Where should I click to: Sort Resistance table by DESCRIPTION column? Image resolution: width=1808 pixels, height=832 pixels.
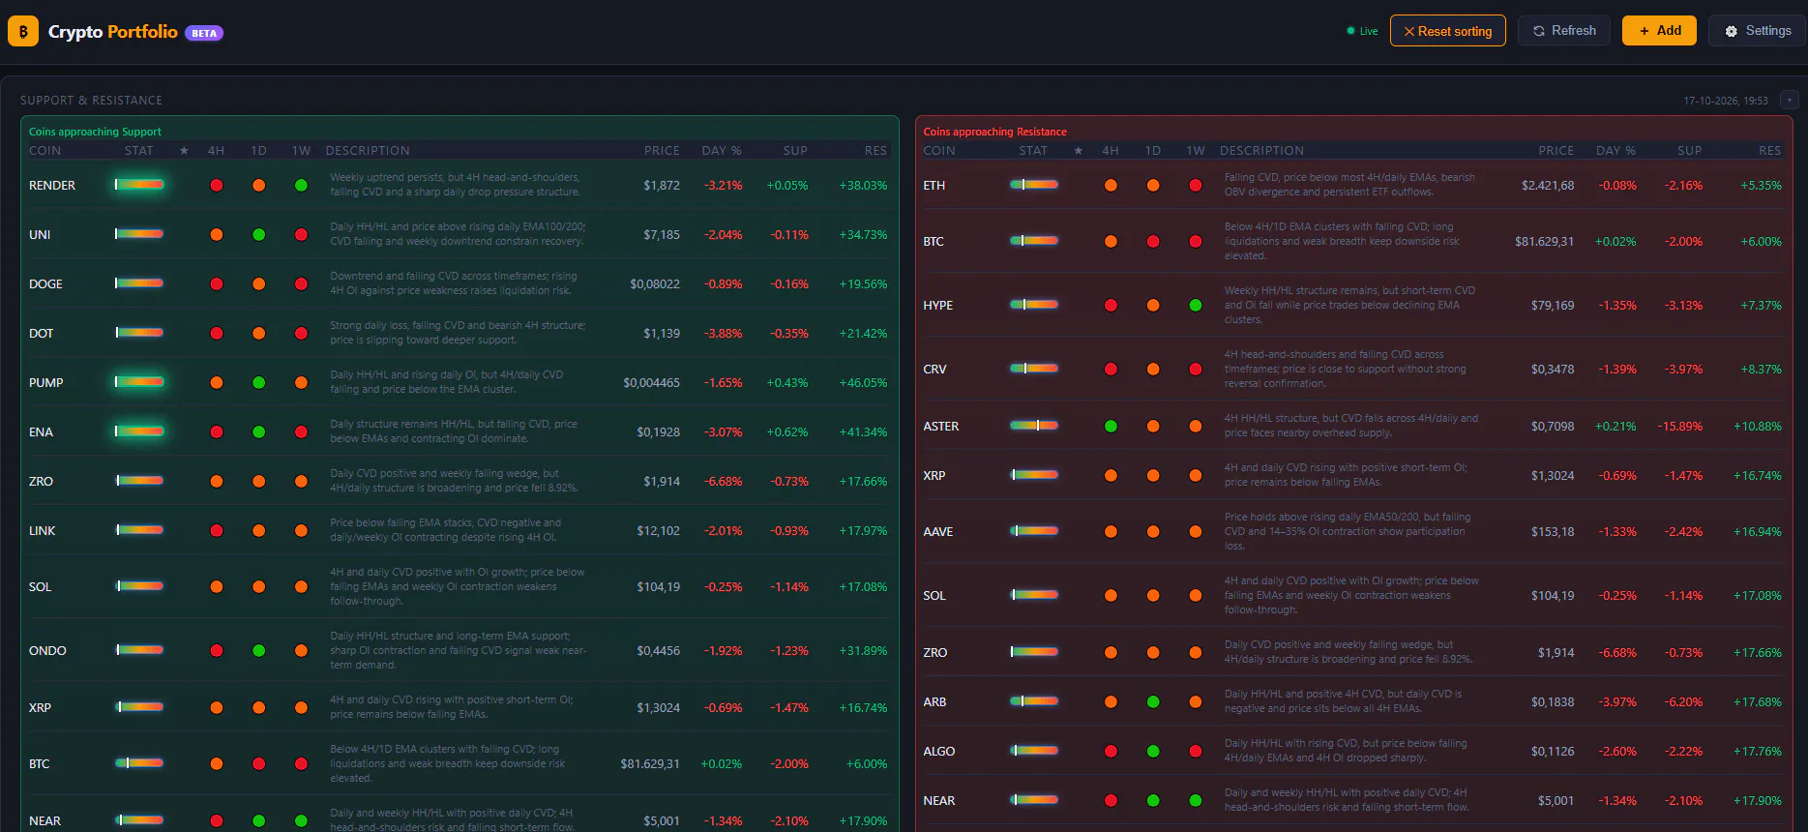click(x=1261, y=151)
